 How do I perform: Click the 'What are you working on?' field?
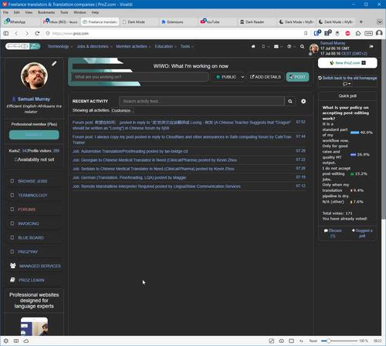click(x=141, y=77)
